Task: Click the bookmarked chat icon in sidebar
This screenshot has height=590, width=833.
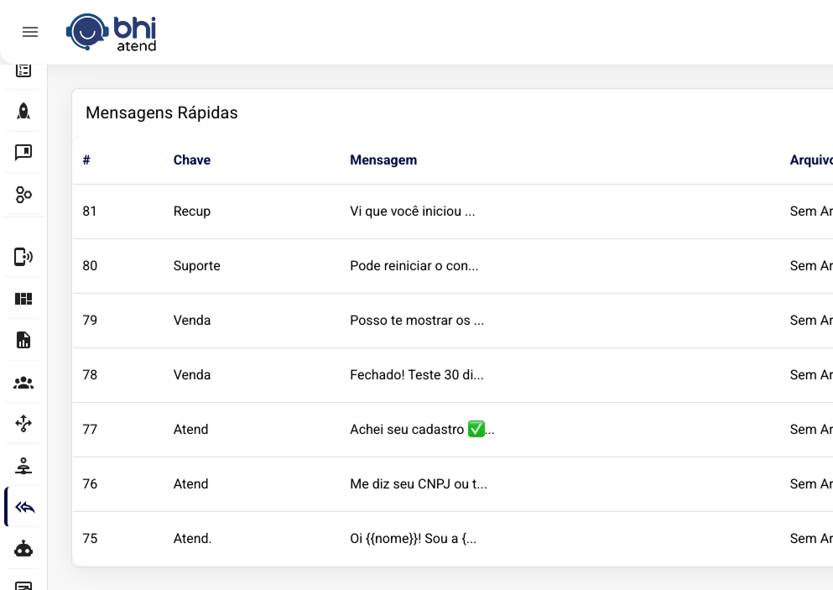Action: tap(23, 153)
